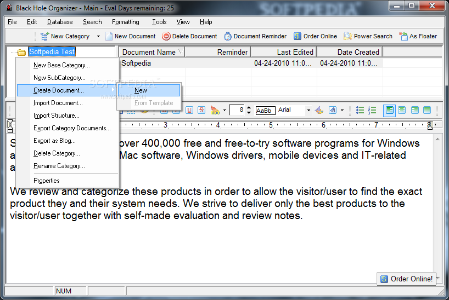Toggle strikethrough formatting
Screen dimensions: 449x300
pos(201,110)
